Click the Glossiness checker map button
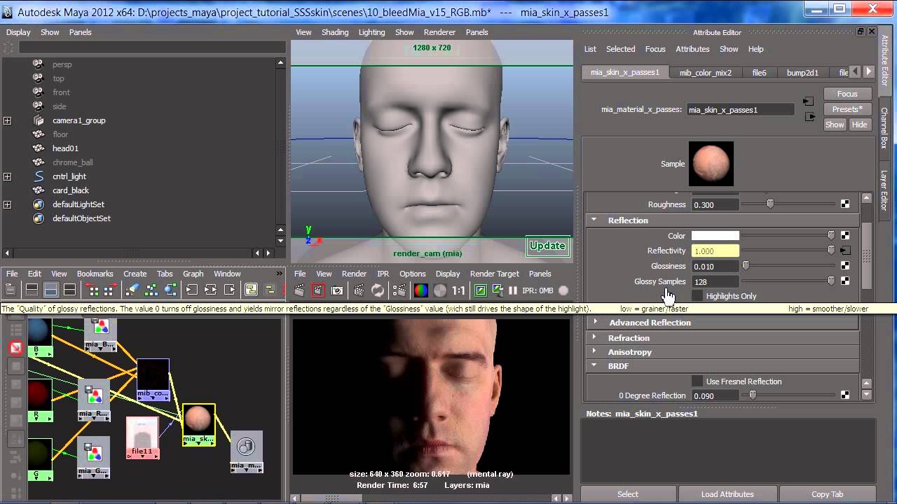 (845, 266)
